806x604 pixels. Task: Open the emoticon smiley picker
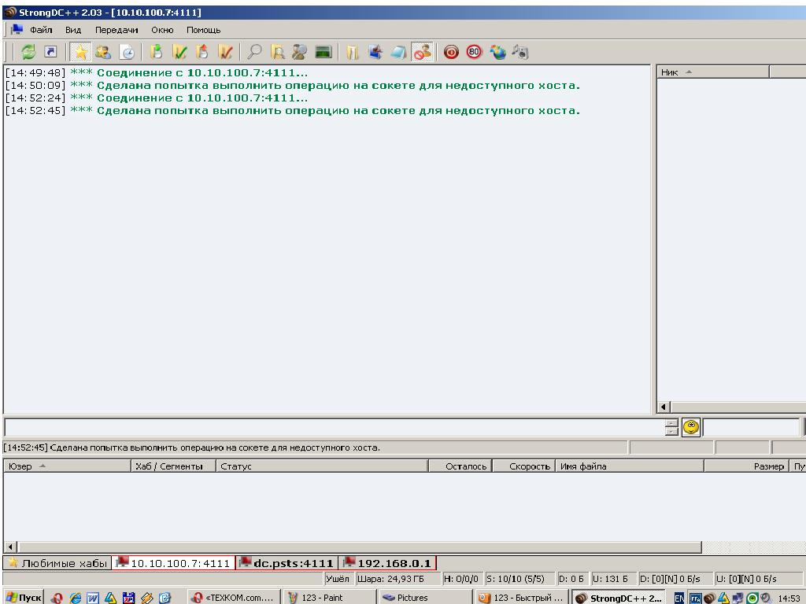[691, 427]
